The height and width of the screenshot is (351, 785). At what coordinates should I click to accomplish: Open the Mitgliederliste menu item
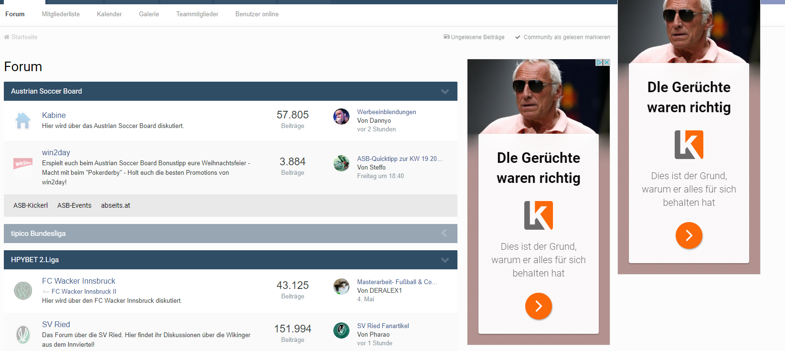pyautogui.click(x=61, y=14)
